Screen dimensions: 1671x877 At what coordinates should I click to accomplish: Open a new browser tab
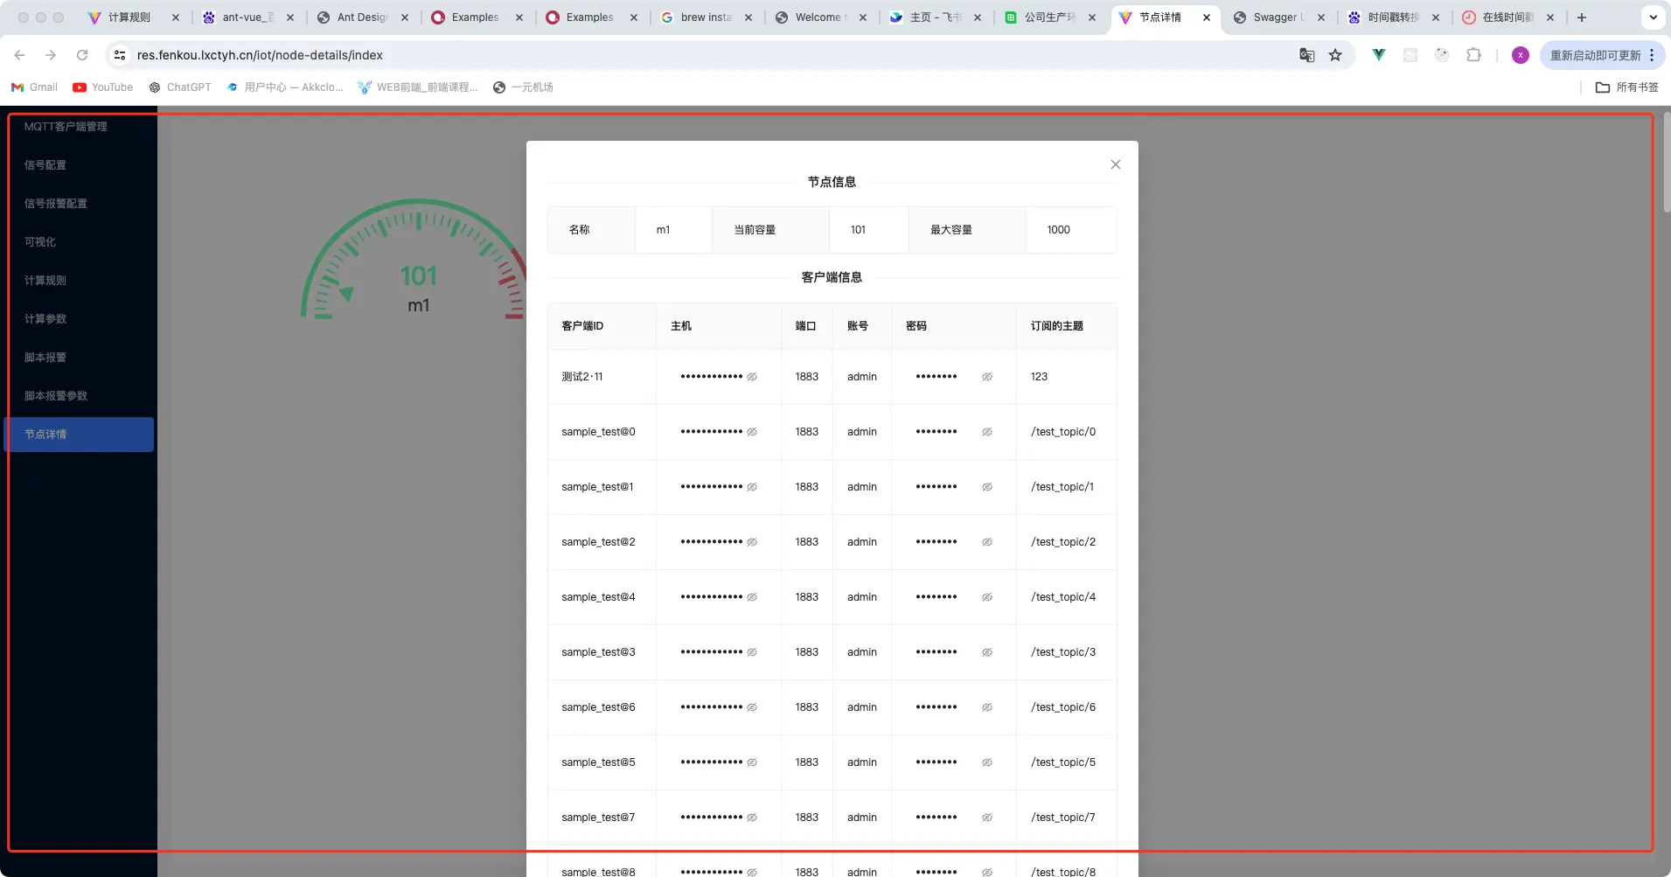tap(1581, 17)
